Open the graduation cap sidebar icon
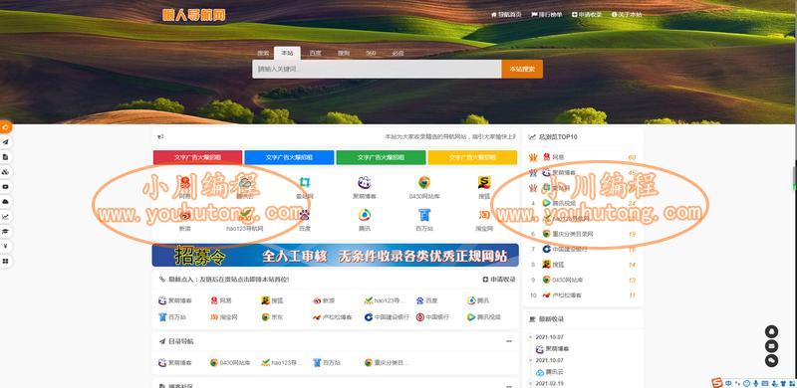 pyautogui.click(x=5, y=232)
